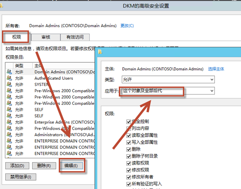Open the 类型 dropdown showing 允许
The height and width of the screenshot is (189, 241).
[x=168, y=79]
